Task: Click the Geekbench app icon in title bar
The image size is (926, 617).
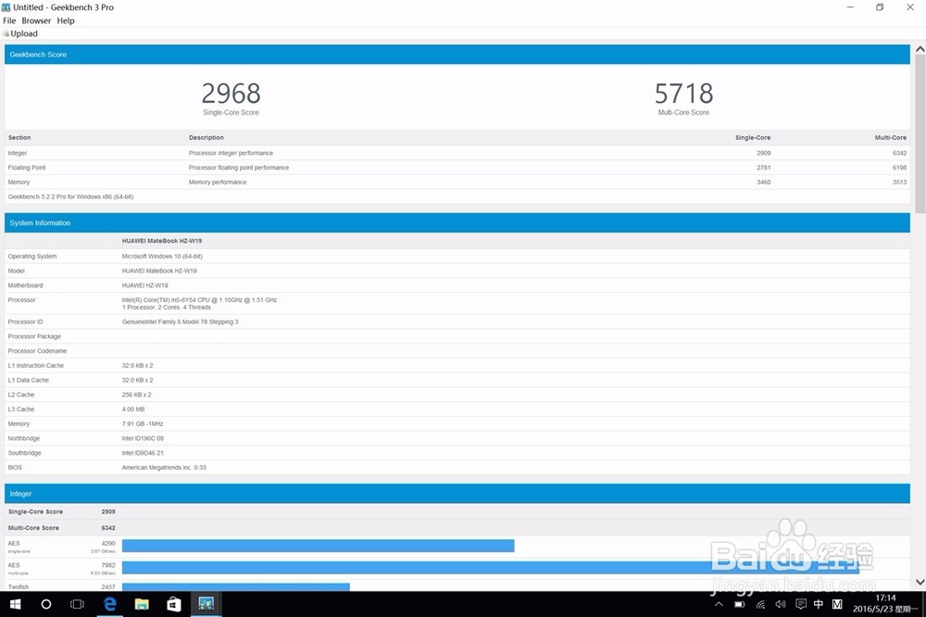Action: pyautogui.click(x=6, y=7)
